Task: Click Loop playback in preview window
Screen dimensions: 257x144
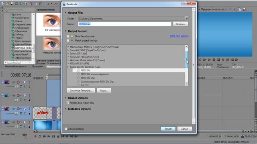Action: coord(200,60)
